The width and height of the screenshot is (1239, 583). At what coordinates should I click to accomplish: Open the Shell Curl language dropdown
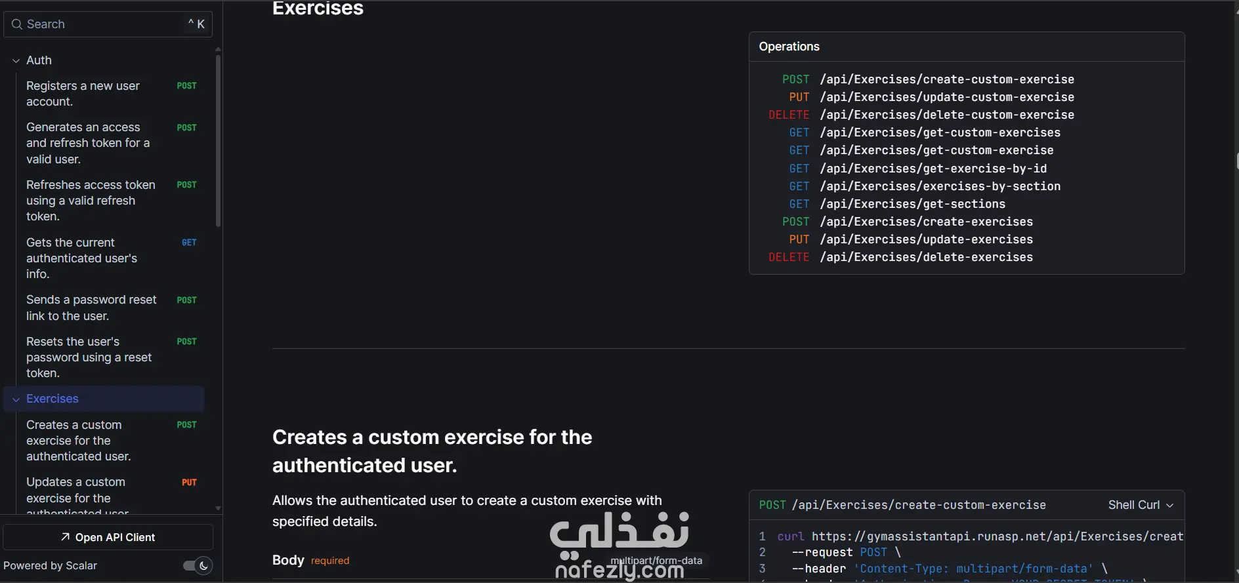tap(1140, 505)
